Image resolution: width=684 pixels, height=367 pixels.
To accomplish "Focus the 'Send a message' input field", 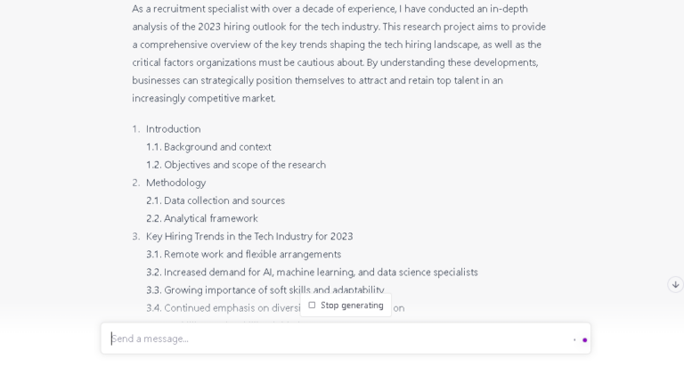I will point(338,338).
